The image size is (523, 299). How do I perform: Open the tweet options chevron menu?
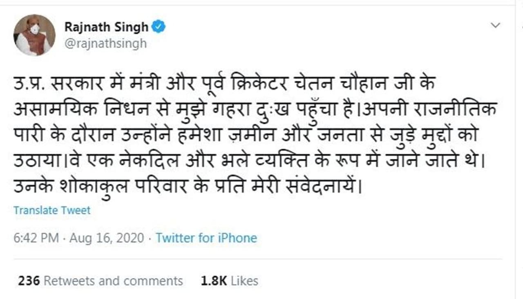coord(495,26)
